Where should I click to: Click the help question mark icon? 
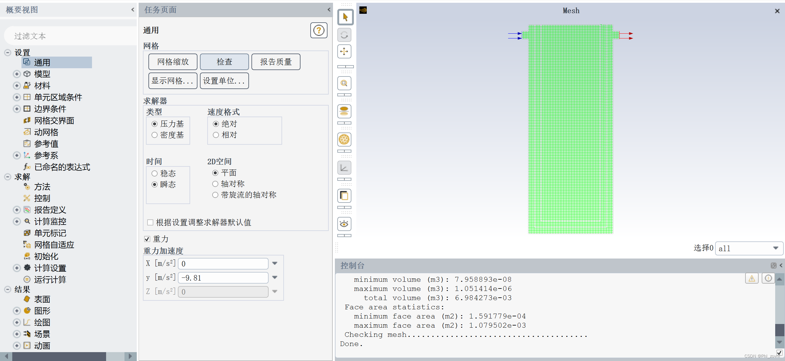[319, 30]
